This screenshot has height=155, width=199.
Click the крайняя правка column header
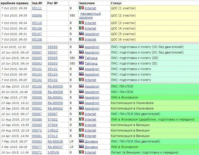(14, 3)
